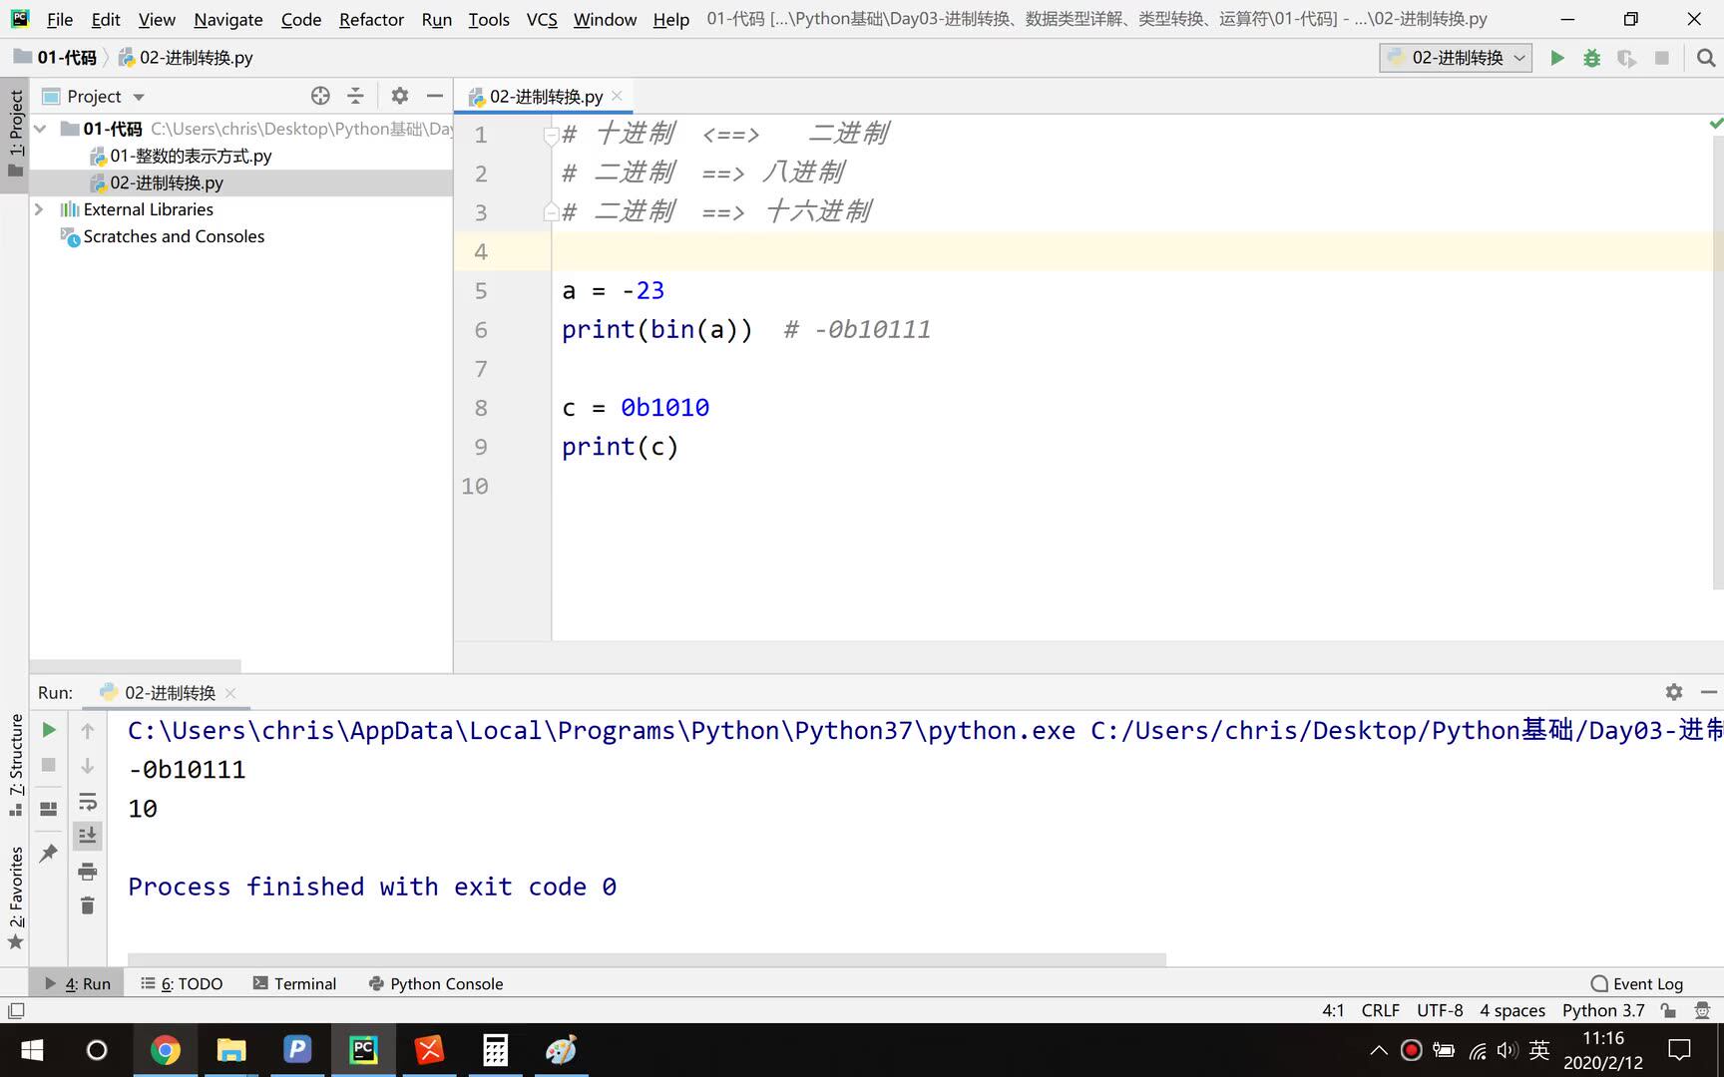
Task: Click the down-stack-trace arrow in Run panel
Action: [x=88, y=766]
